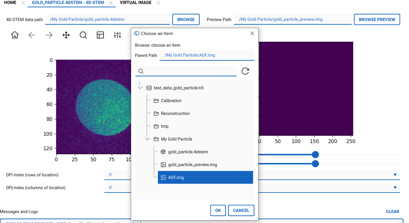Click cube icon of gold_particle.4dstem
The width and height of the screenshot is (409, 223).
pyautogui.click(x=163, y=152)
